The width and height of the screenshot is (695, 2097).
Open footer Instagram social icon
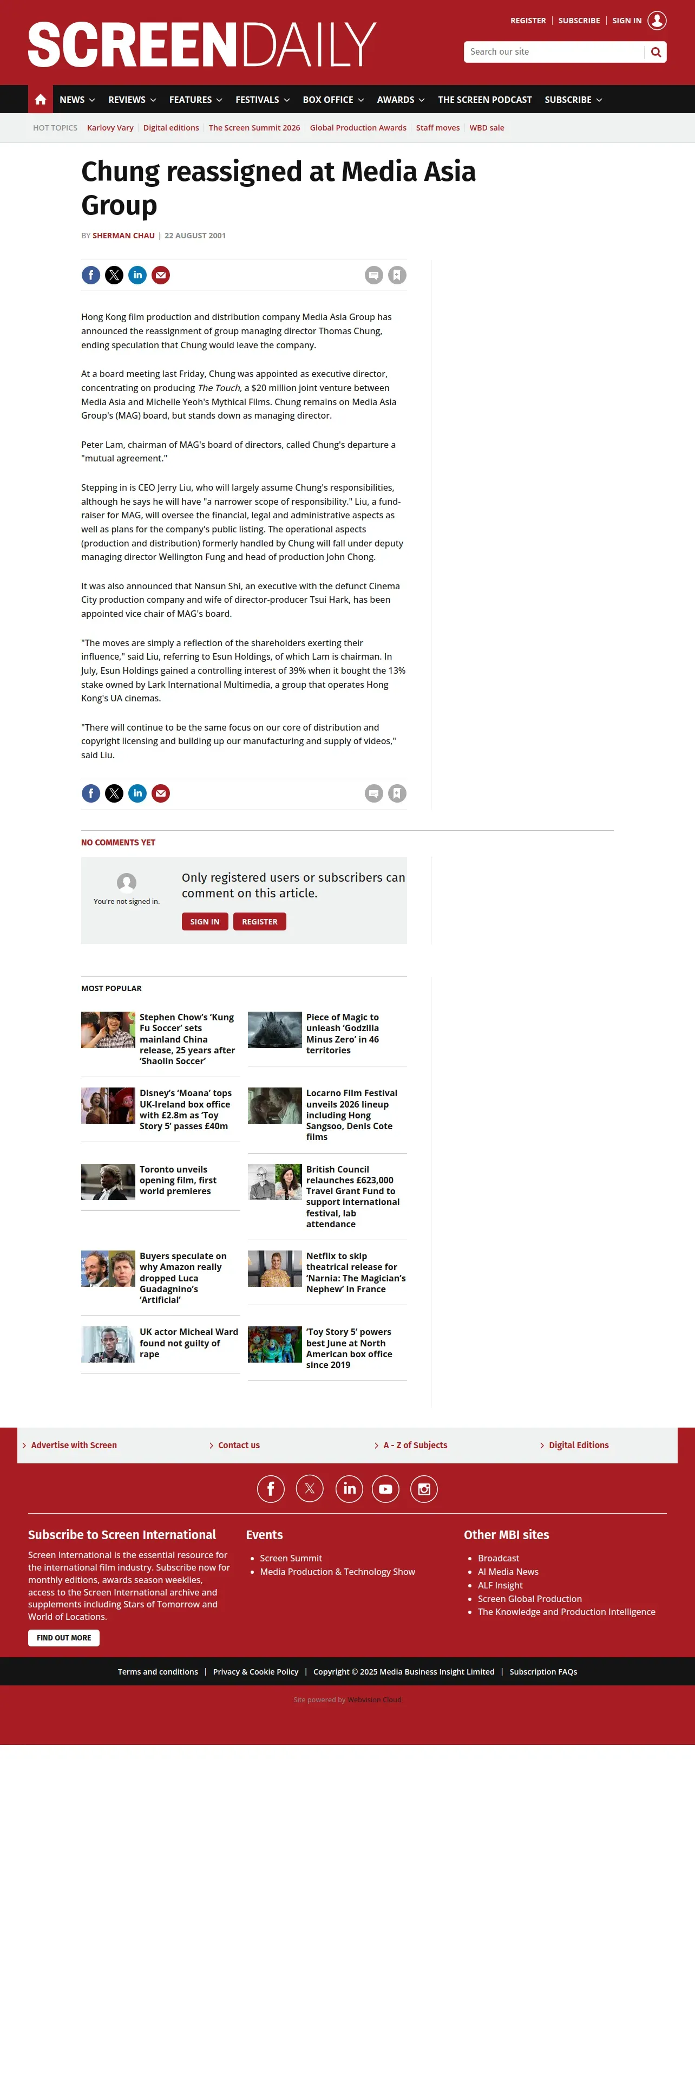pos(424,1488)
